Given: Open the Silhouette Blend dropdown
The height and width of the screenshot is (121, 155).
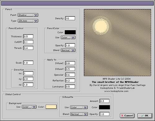Looking at the screenshot, I should click(79, 114).
